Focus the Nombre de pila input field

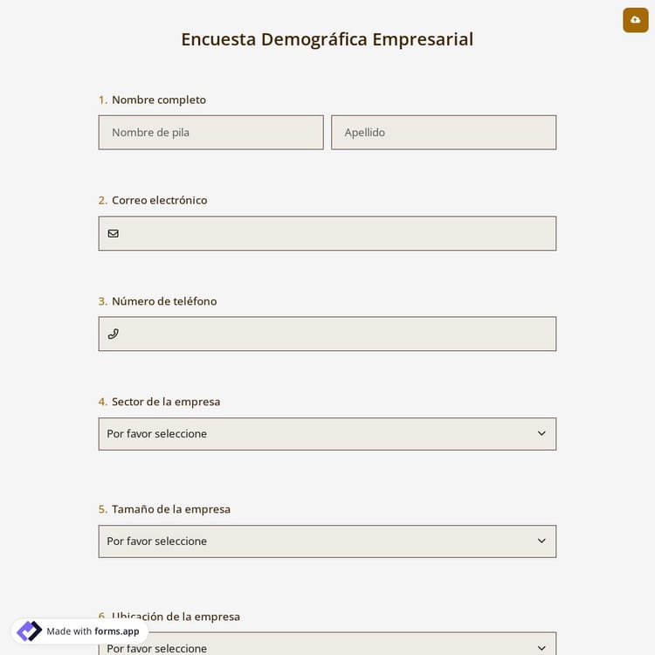coord(210,133)
